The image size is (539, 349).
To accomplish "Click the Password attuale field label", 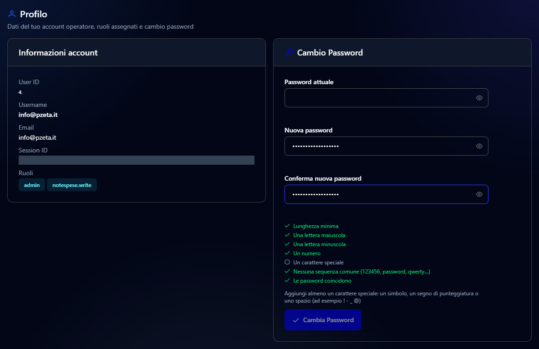I will click(309, 82).
